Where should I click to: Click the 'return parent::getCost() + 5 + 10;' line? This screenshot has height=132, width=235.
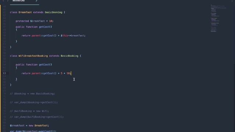pyautogui.click(x=46, y=73)
